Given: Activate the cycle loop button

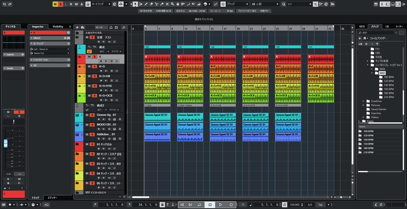Looking at the screenshot, I should [x=200, y=205].
